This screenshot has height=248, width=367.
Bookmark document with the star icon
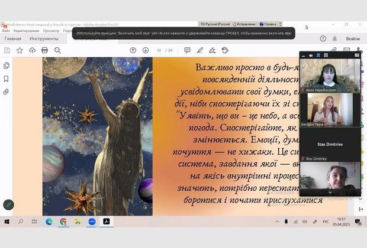click(20, 50)
